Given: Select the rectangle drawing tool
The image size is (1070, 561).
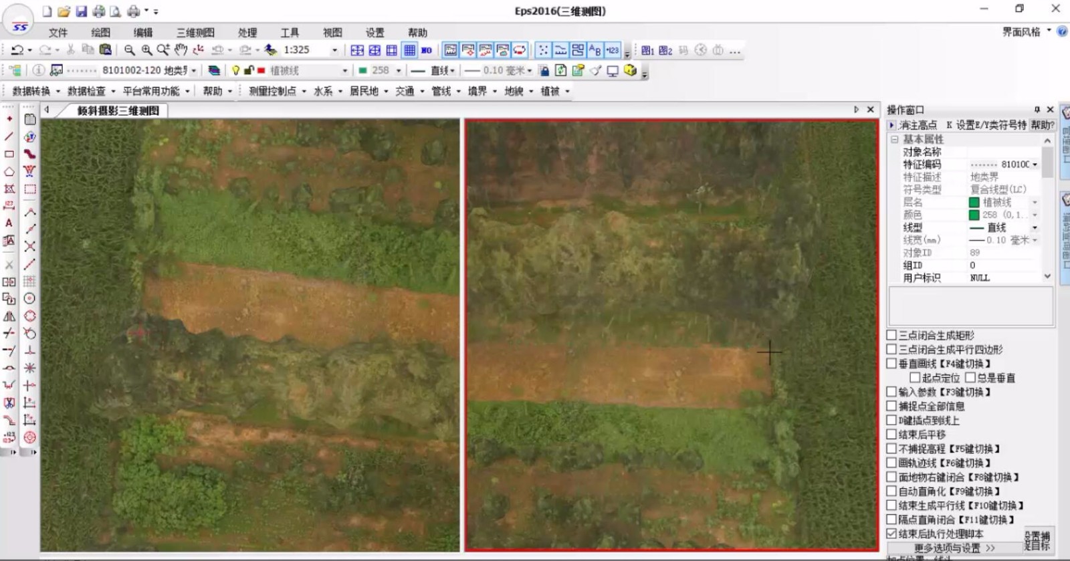Looking at the screenshot, I should [x=9, y=154].
